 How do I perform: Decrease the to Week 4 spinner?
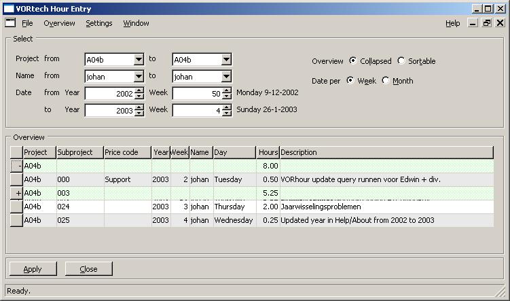(x=227, y=113)
